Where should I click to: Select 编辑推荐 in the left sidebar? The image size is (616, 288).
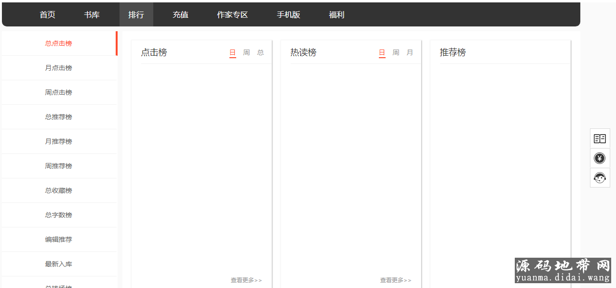59,239
